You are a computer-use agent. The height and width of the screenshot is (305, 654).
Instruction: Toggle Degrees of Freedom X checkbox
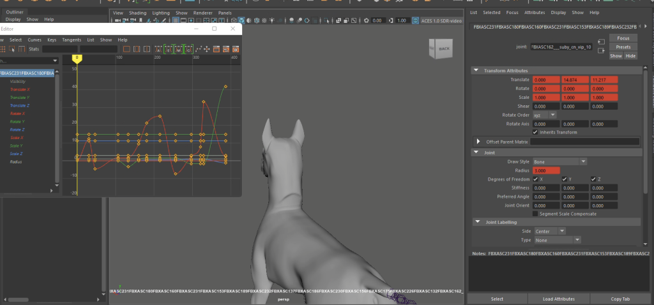click(x=535, y=179)
